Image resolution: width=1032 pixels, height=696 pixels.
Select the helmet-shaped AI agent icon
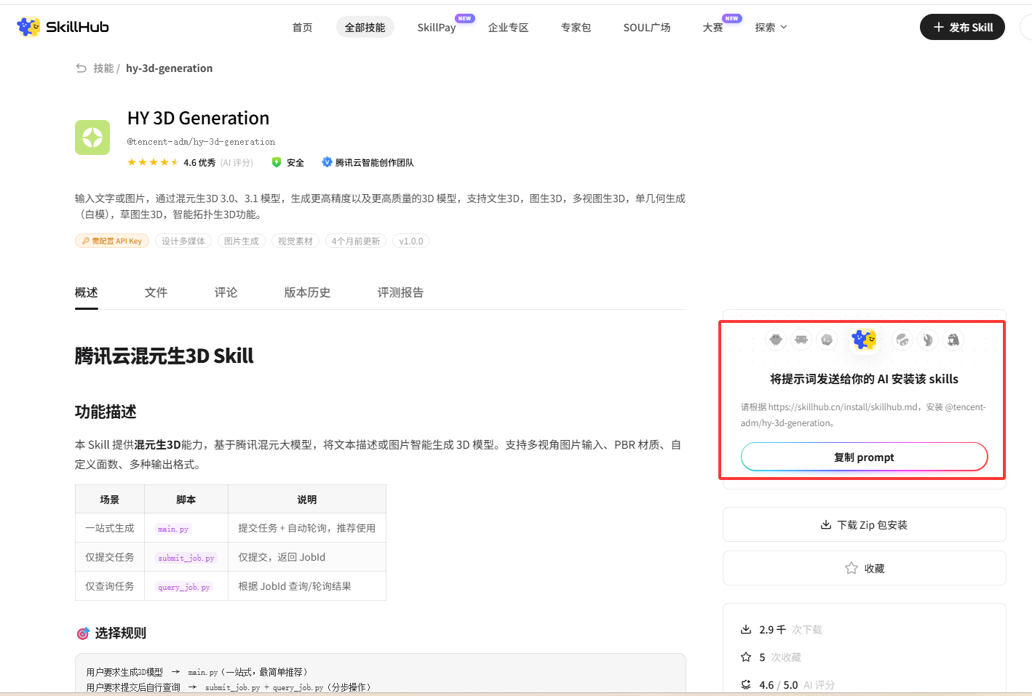coord(902,340)
